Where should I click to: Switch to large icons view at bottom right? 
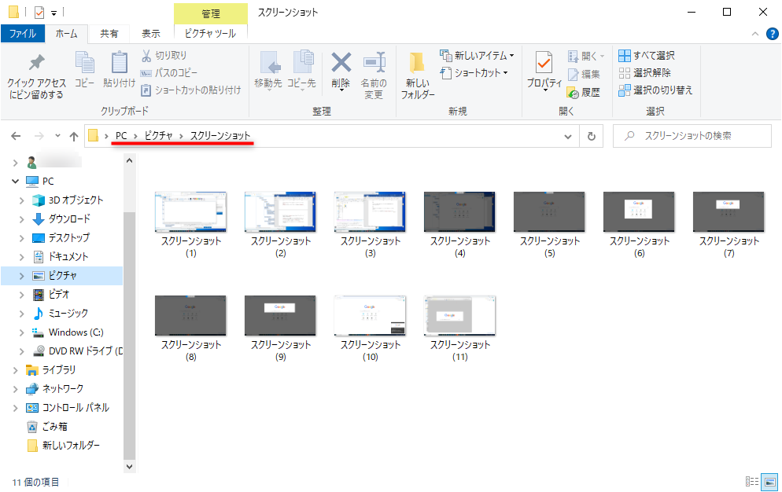click(770, 483)
